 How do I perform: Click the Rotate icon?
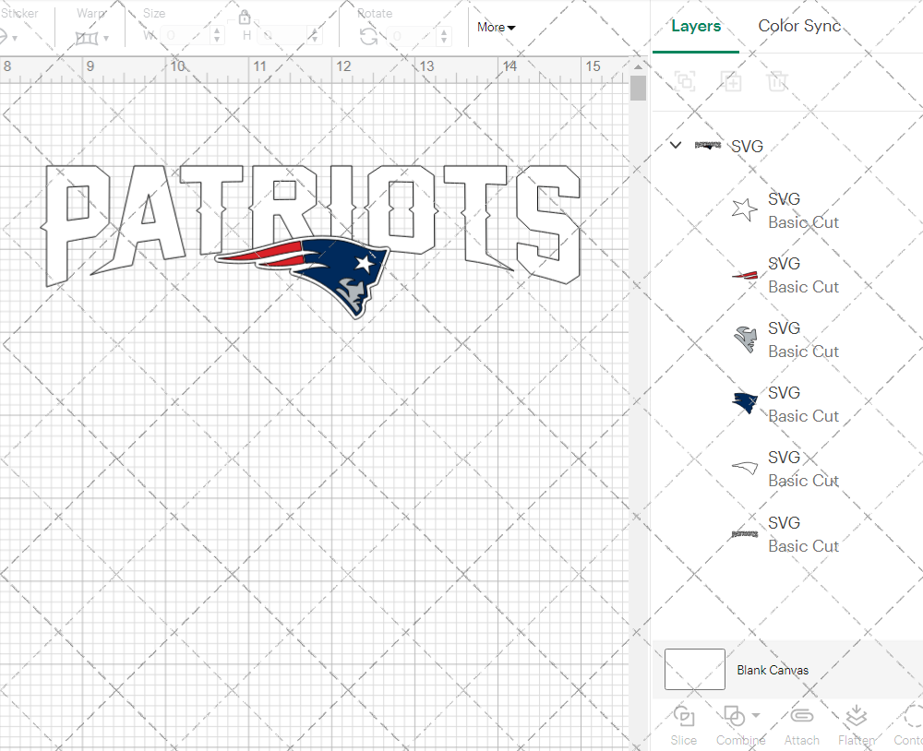click(369, 37)
